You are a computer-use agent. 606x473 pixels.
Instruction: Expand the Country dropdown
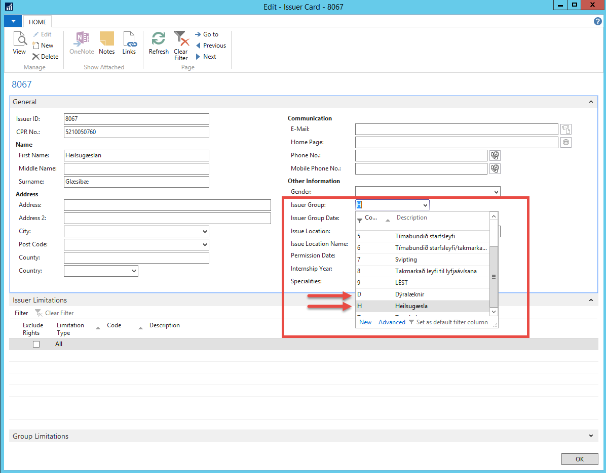coord(134,271)
